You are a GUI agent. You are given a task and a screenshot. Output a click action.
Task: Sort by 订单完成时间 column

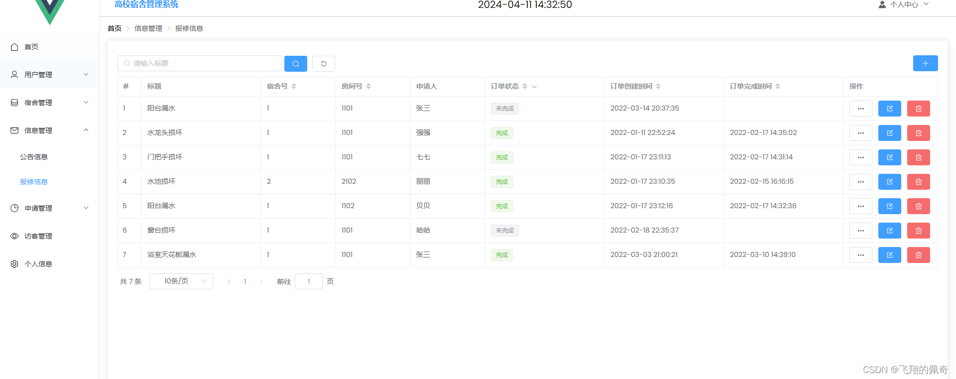point(778,86)
